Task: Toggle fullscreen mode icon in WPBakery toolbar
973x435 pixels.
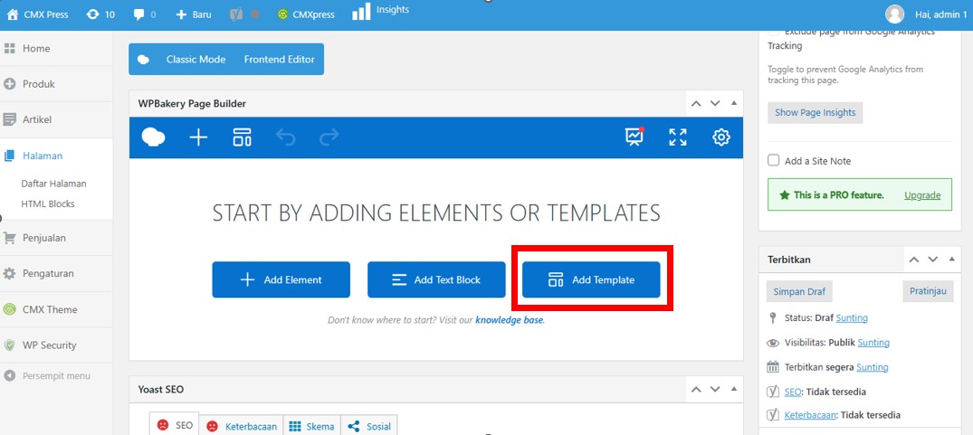Action: coord(678,137)
